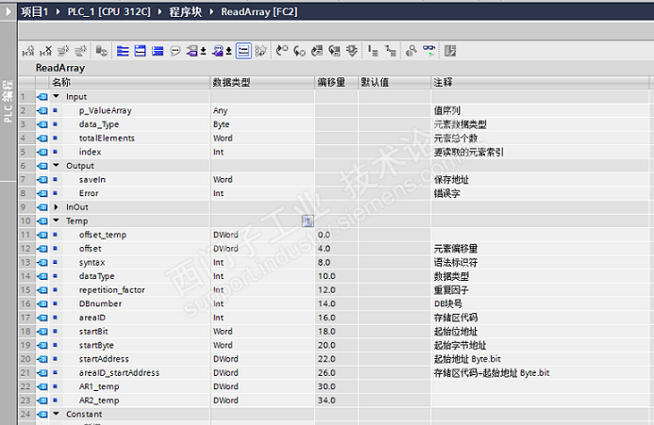Screen dimensions: 654x425
Task: Click the magnifier search toolbar icon
Action: (x=411, y=51)
